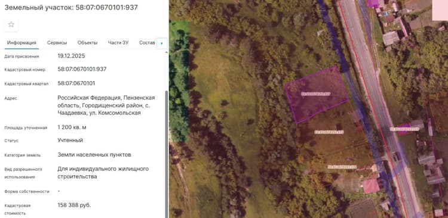
Task: Click the value Для индивидуального жилищного строительства
Action: (x=103, y=173)
